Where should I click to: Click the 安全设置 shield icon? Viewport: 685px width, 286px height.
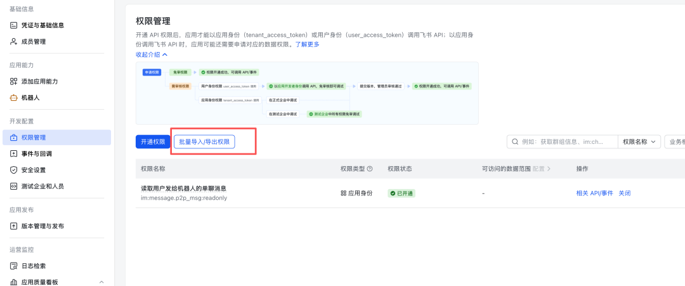click(x=14, y=170)
